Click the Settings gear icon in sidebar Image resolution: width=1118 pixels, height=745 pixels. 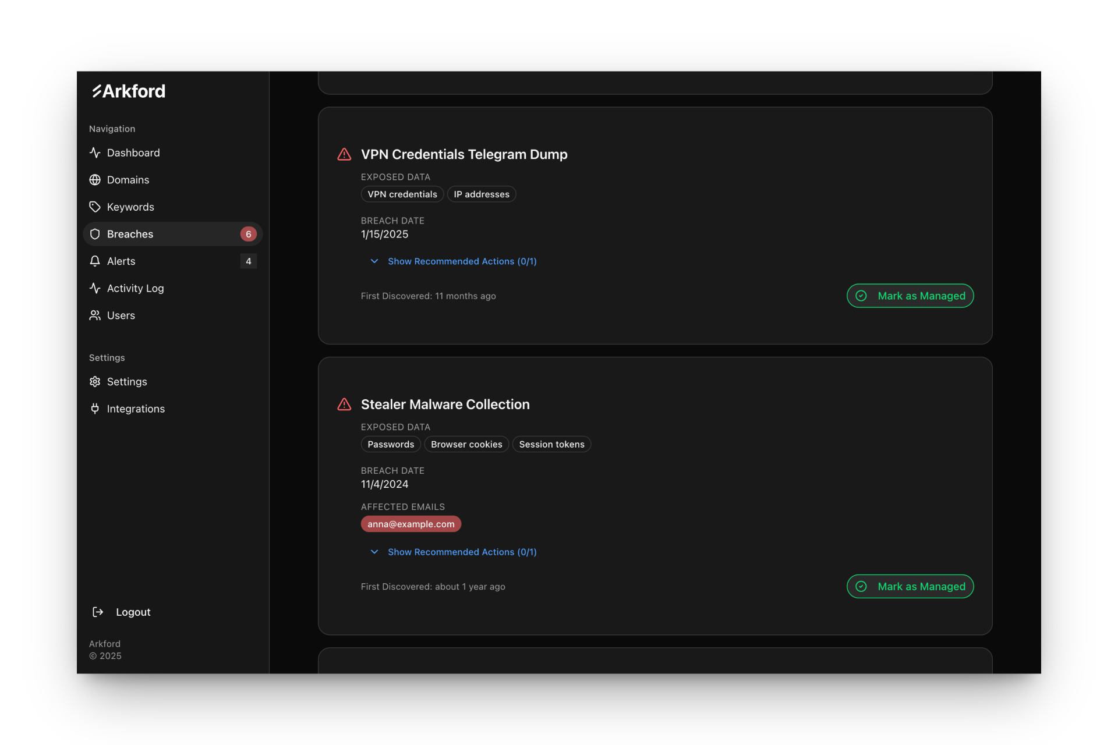[95, 381]
